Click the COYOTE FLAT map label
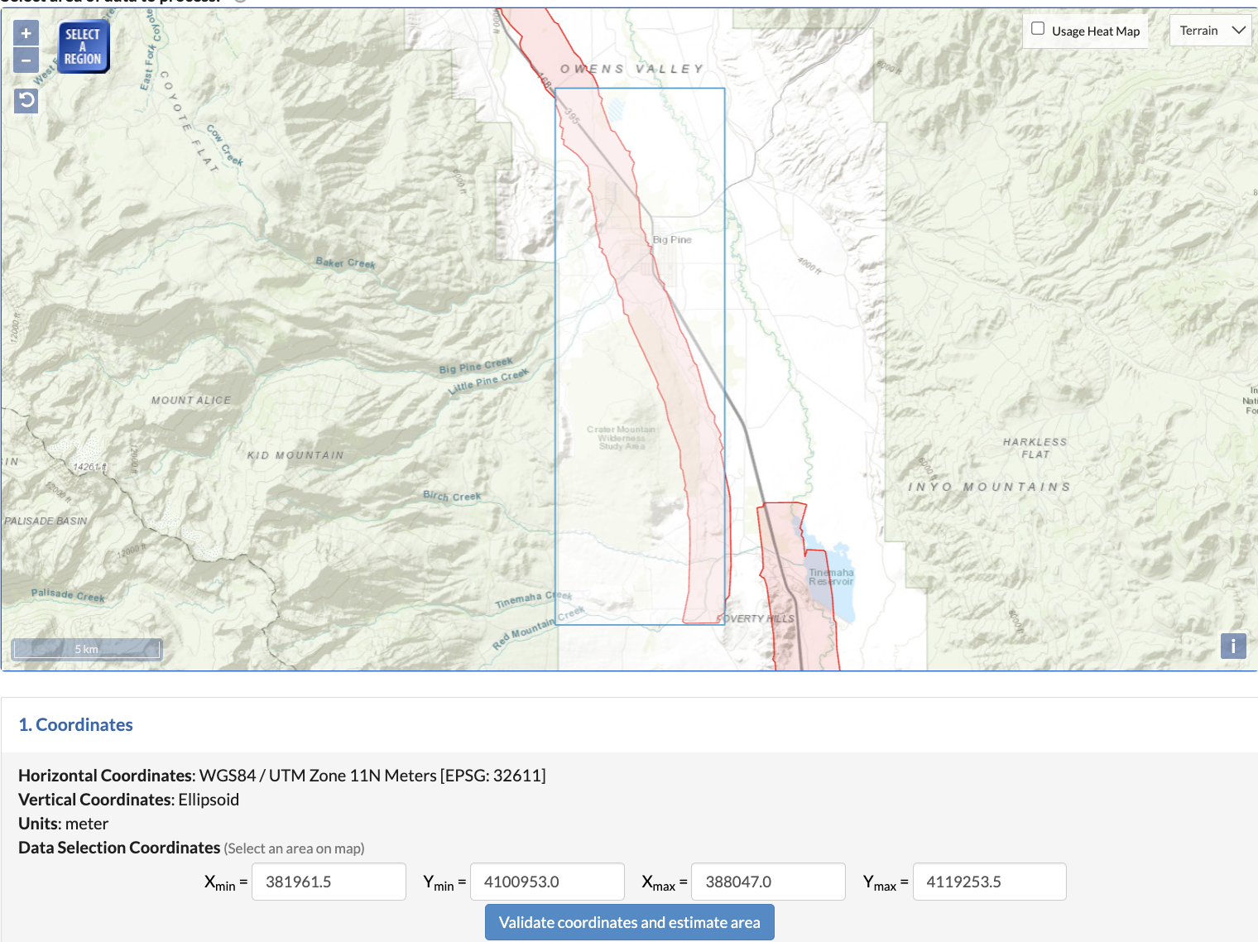Viewport: 1258px width, 942px height. coord(189,121)
